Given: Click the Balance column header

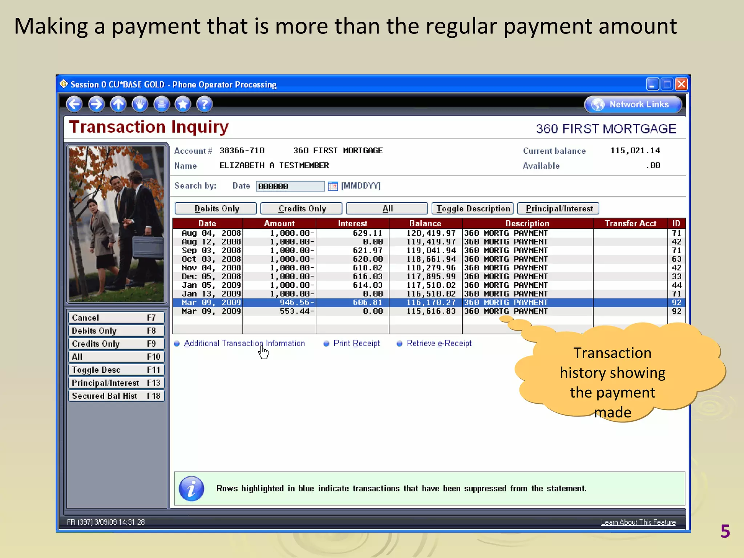Looking at the screenshot, I should pos(425,223).
